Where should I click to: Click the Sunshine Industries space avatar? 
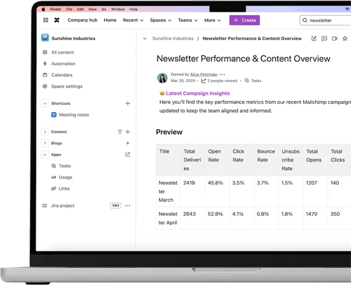point(45,38)
